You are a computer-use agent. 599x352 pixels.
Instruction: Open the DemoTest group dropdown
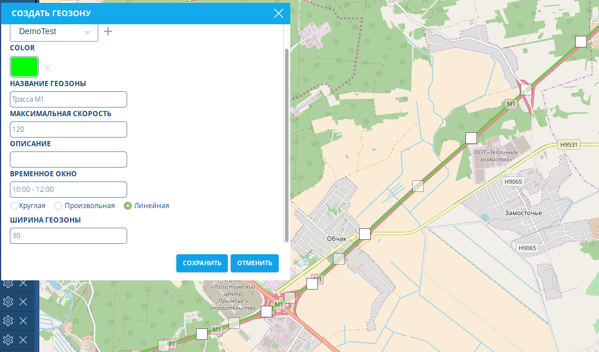pos(54,32)
